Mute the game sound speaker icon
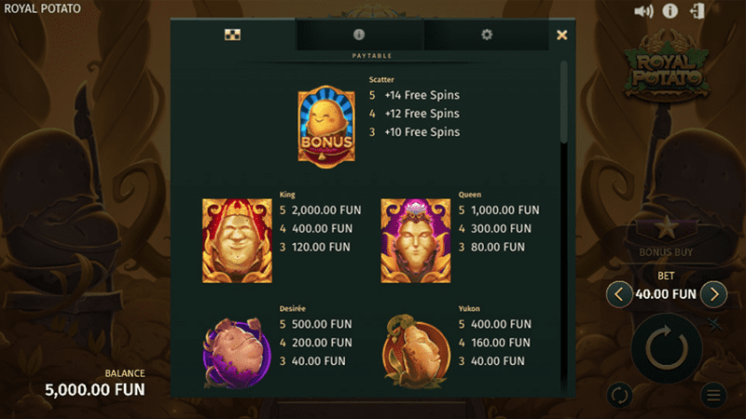The height and width of the screenshot is (419, 746). pyautogui.click(x=643, y=11)
